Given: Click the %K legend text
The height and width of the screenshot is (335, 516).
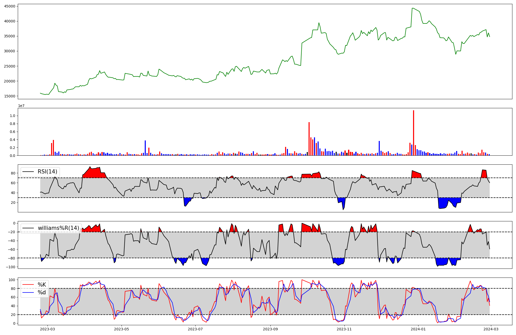Looking at the screenshot, I should point(42,284).
